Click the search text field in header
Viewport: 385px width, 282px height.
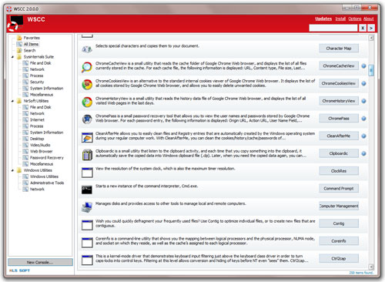pos(333,28)
